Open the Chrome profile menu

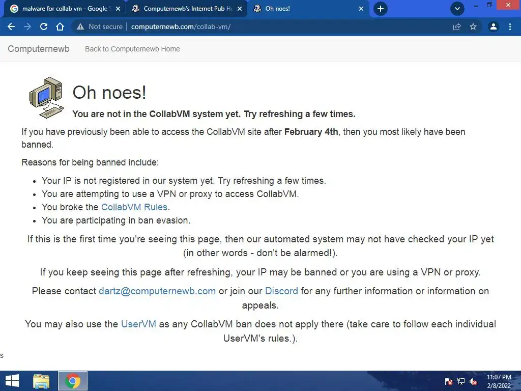(494, 26)
